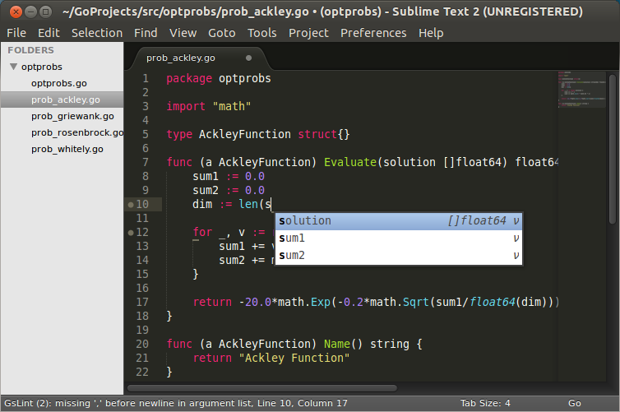Click the FOLDERS sidebar heading
The image size is (620, 412).
click(x=31, y=50)
